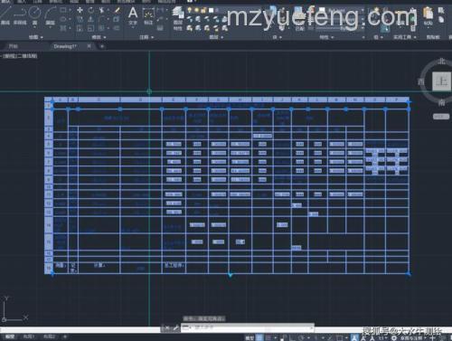The height and width of the screenshot is (341, 452).
Task: Select the Stretch tool
Action: (x=80, y=28)
